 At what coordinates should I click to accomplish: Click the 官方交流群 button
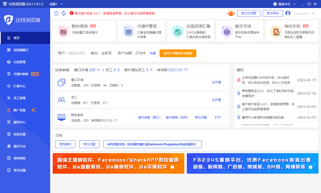point(249,13)
